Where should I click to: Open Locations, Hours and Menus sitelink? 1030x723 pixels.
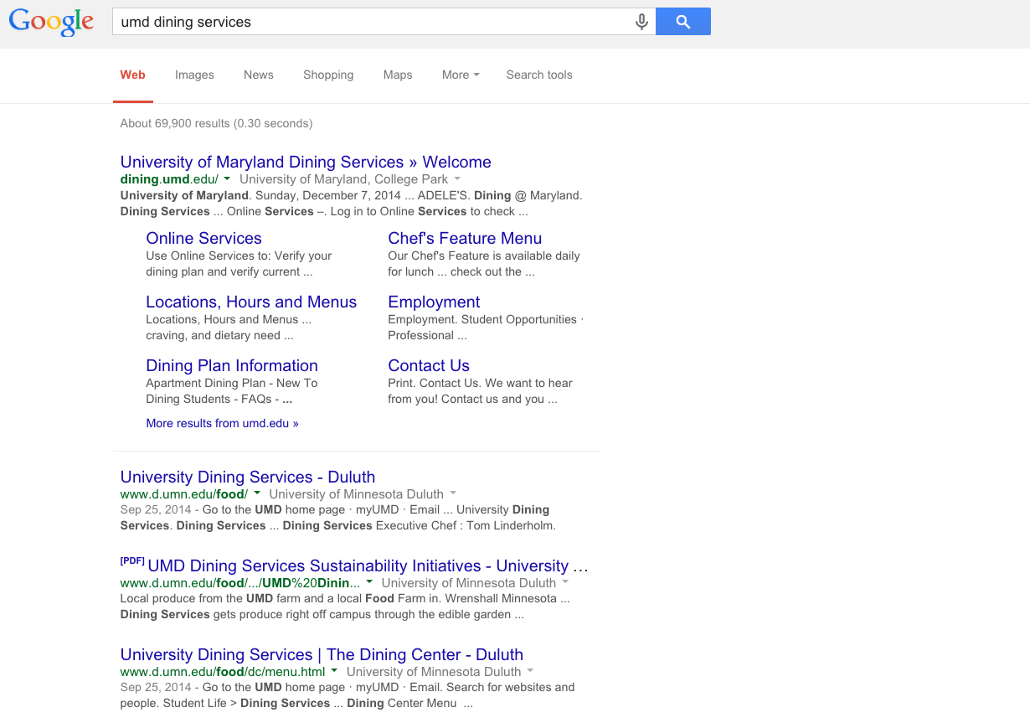[x=251, y=302]
